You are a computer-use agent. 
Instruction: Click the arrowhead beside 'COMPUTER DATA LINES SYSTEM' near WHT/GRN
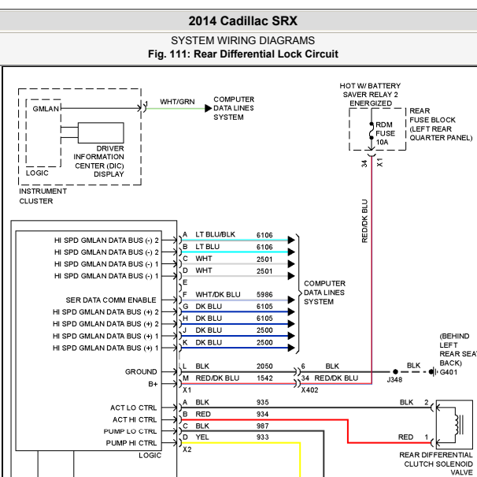point(208,108)
